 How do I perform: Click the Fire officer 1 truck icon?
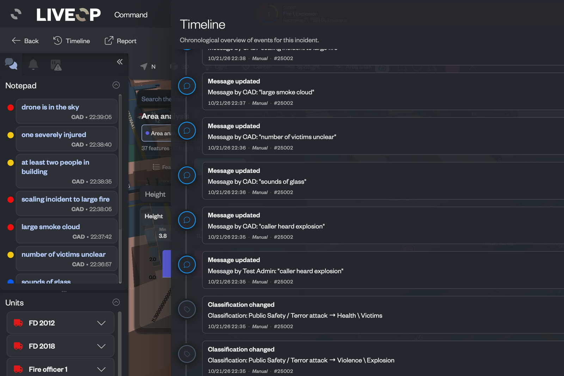pyautogui.click(x=18, y=369)
